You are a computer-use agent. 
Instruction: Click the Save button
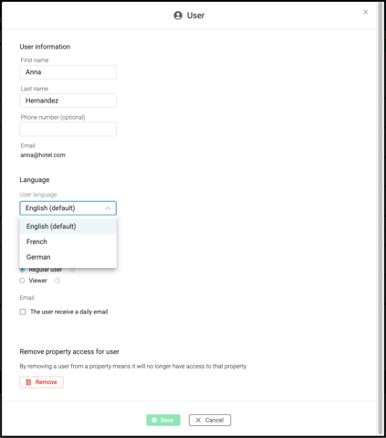tap(163, 420)
